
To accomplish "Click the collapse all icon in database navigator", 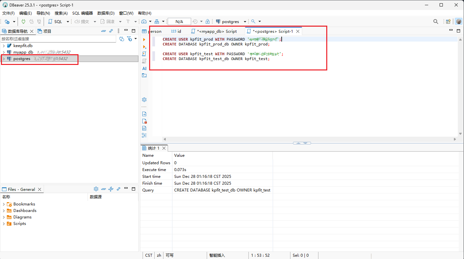I will click(104, 31).
